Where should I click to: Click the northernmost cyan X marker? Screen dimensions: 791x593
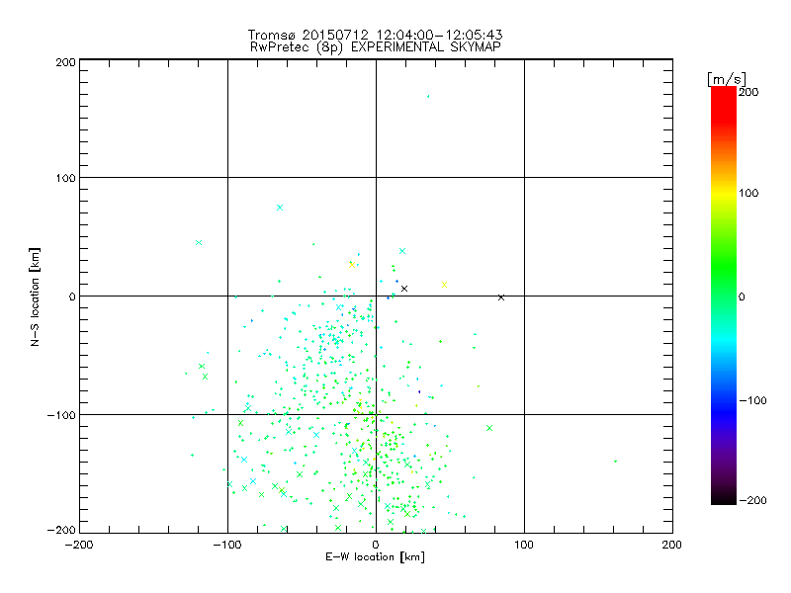pos(280,208)
